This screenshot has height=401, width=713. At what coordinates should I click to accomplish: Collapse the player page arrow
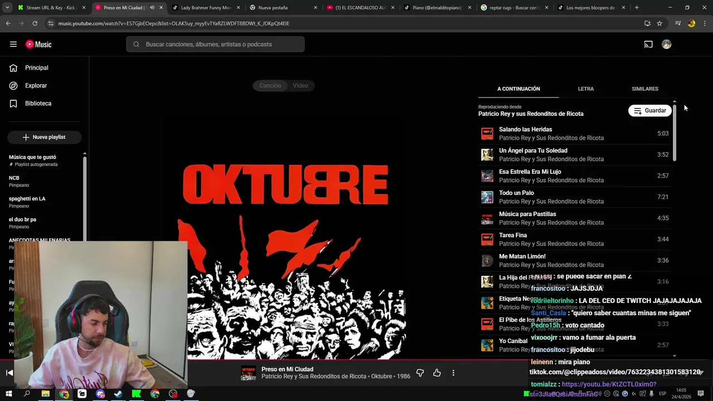pyautogui.click(x=701, y=373)
